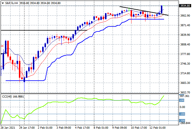This screenshot has width=192, height=131.
Task: Open the dropdown triangle beside S&P.fs,H4
Action: coord(3,3)
